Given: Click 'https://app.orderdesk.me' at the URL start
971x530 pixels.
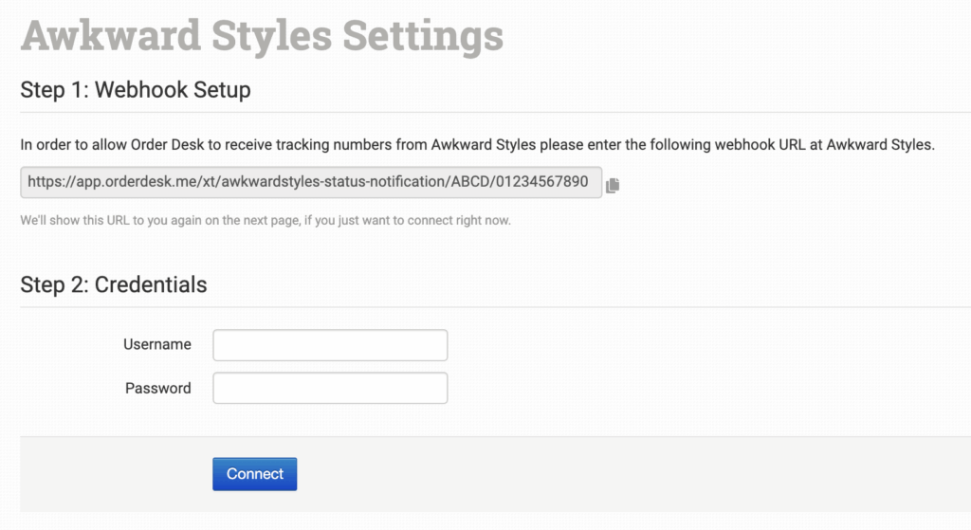Looking at the screenshot, I should point(106,182).
